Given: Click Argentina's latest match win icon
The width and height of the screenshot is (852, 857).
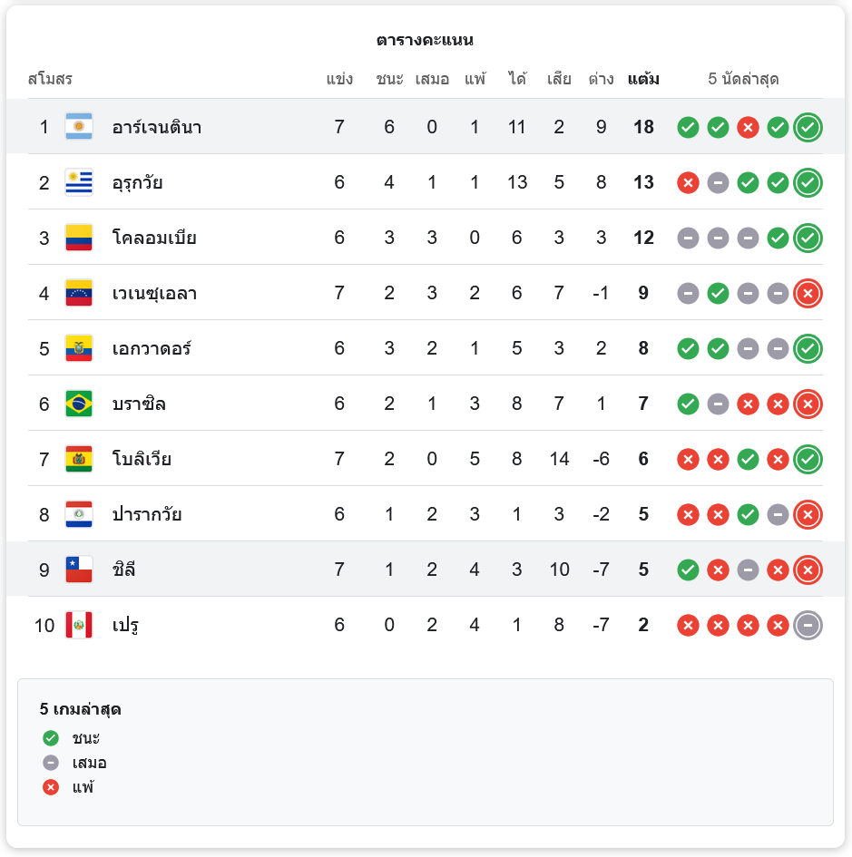Looking at the screenshot, I should point(808,127).
